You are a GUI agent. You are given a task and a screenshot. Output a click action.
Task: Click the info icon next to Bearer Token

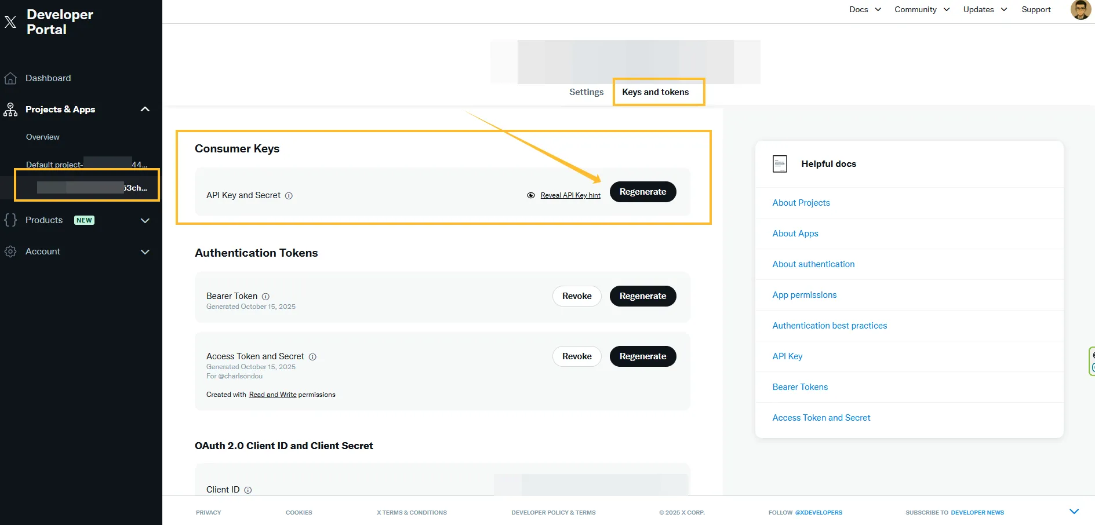[265, 297]
